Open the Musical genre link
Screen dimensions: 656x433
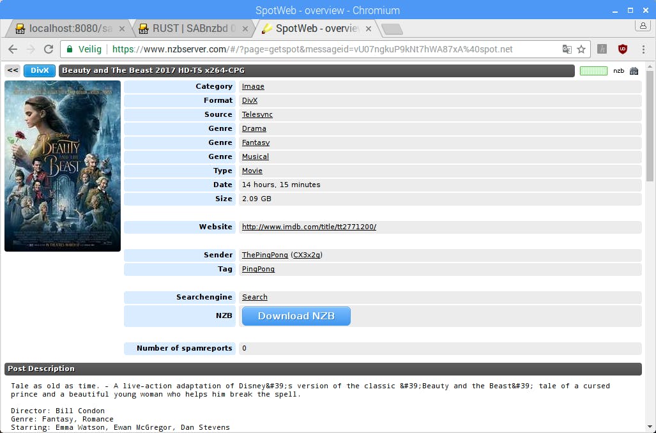[x=256, y=156]
